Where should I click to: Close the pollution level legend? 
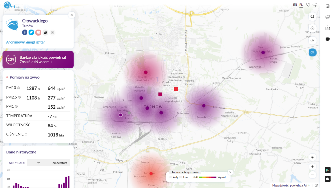tap(230, 172)
